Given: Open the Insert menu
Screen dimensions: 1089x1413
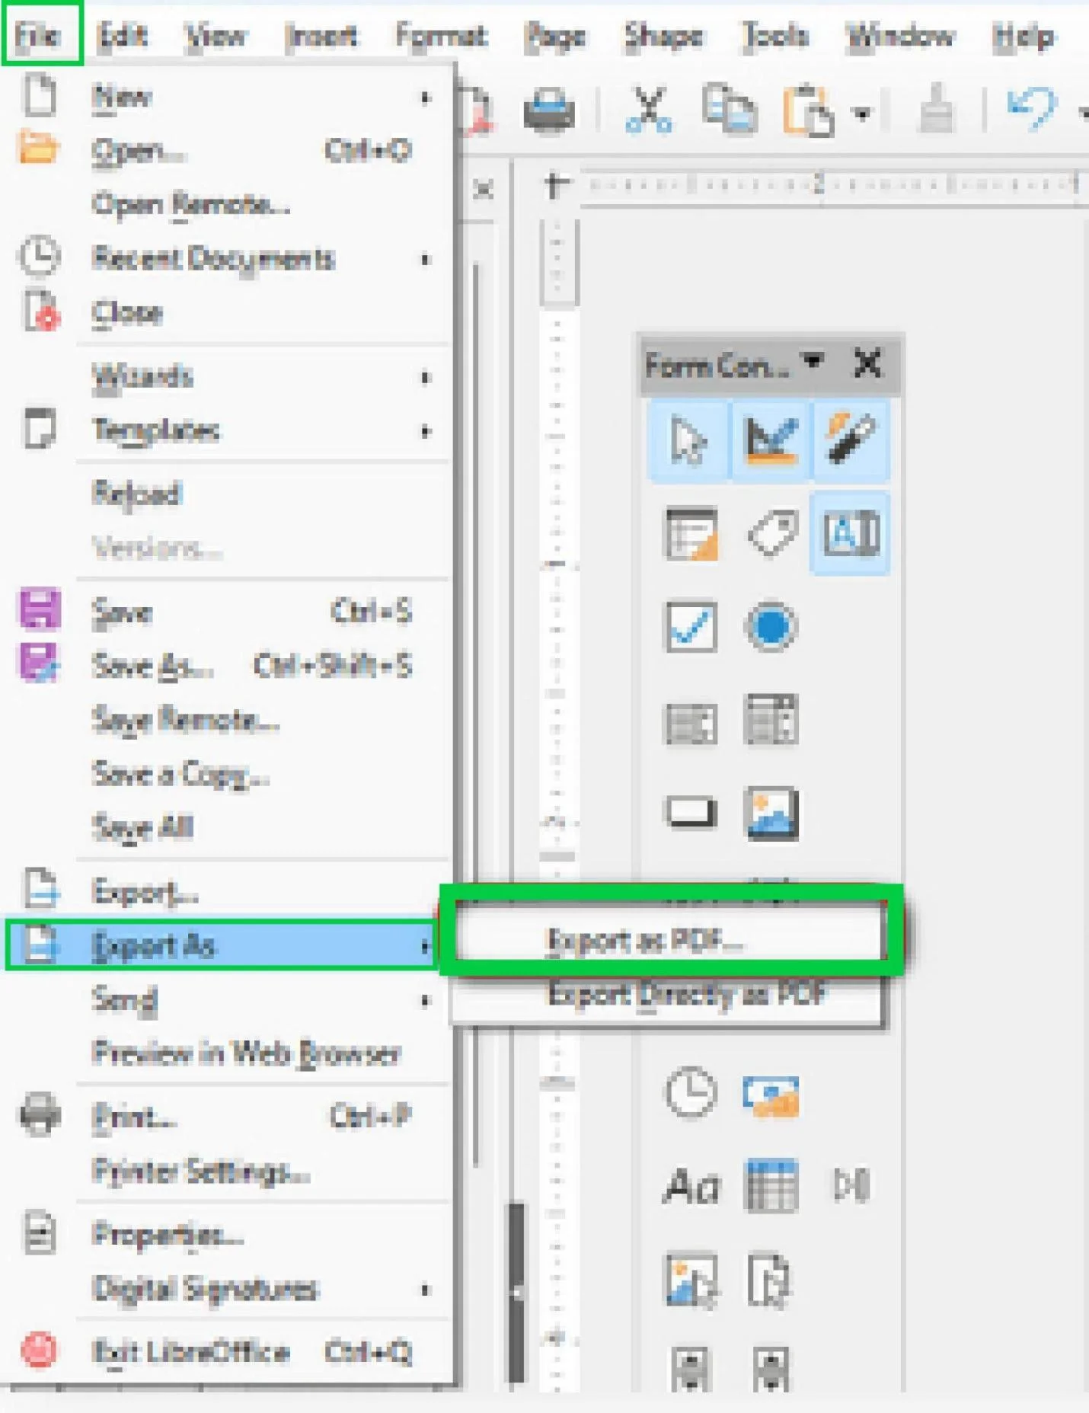Looking at the screenshot, I should 321,36.
